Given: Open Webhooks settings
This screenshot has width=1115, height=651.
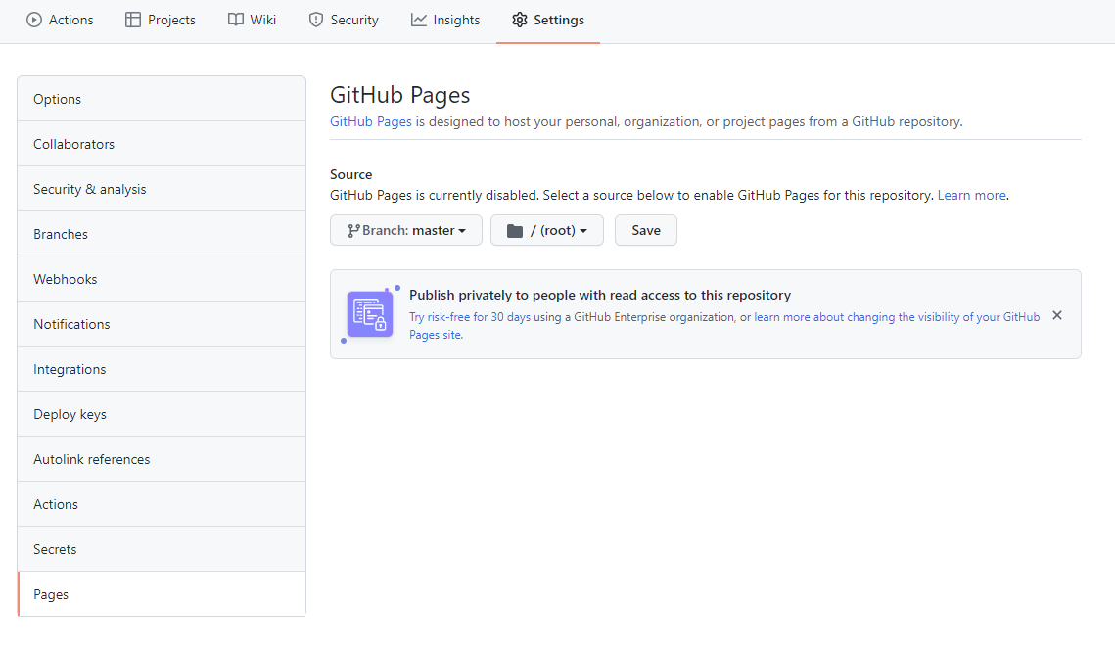Looking at the screenshot, I should click(x=162, y=279).
